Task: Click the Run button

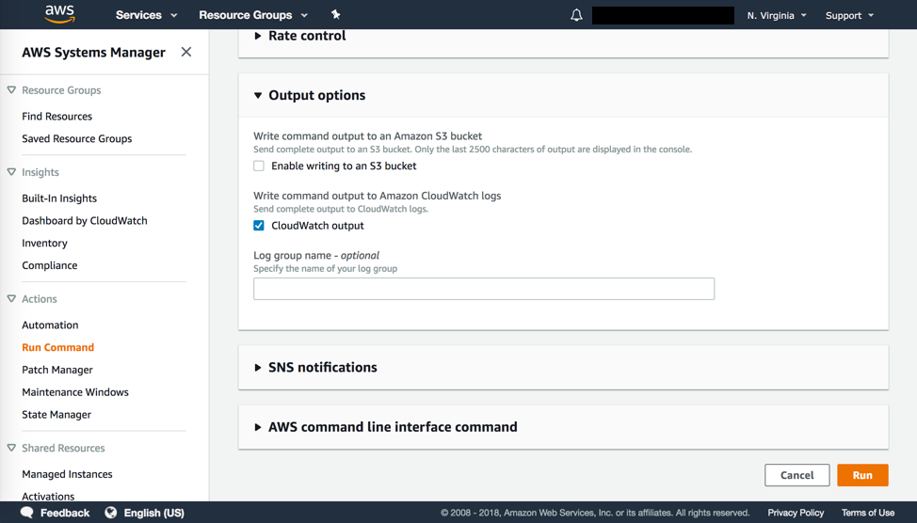Action: pyautogui.click(x=862, y=475)
